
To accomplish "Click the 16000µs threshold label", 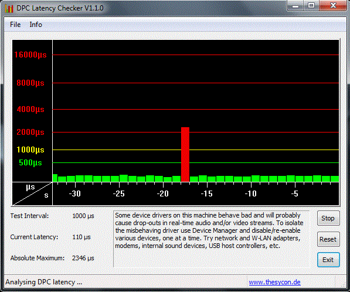I will click(30, 55).
